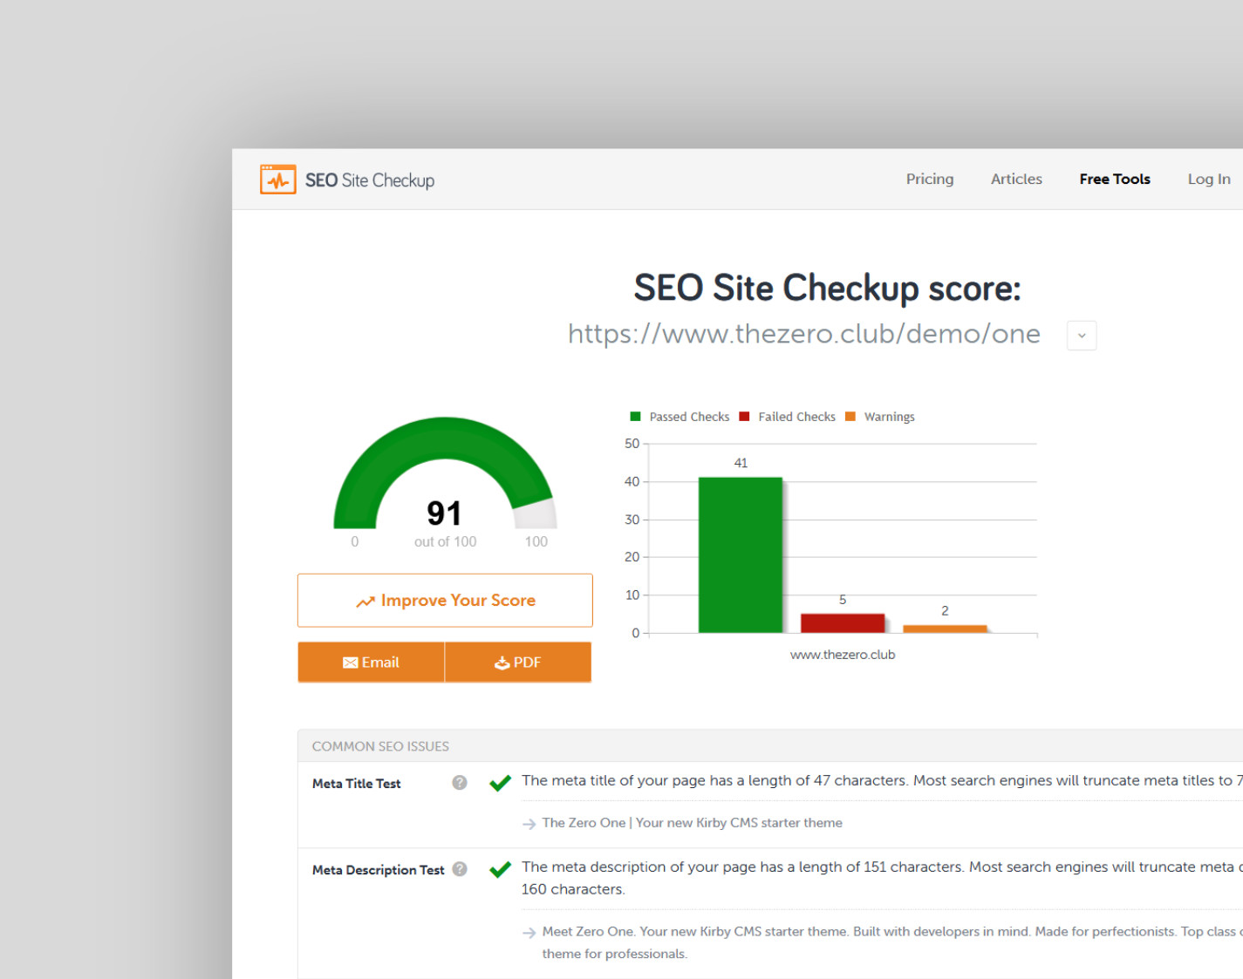Image resolution: width=1243 pixels, height=979 pixels.
Task: Toggle Failed Checks legend in chart
Action: coord(788,417)
